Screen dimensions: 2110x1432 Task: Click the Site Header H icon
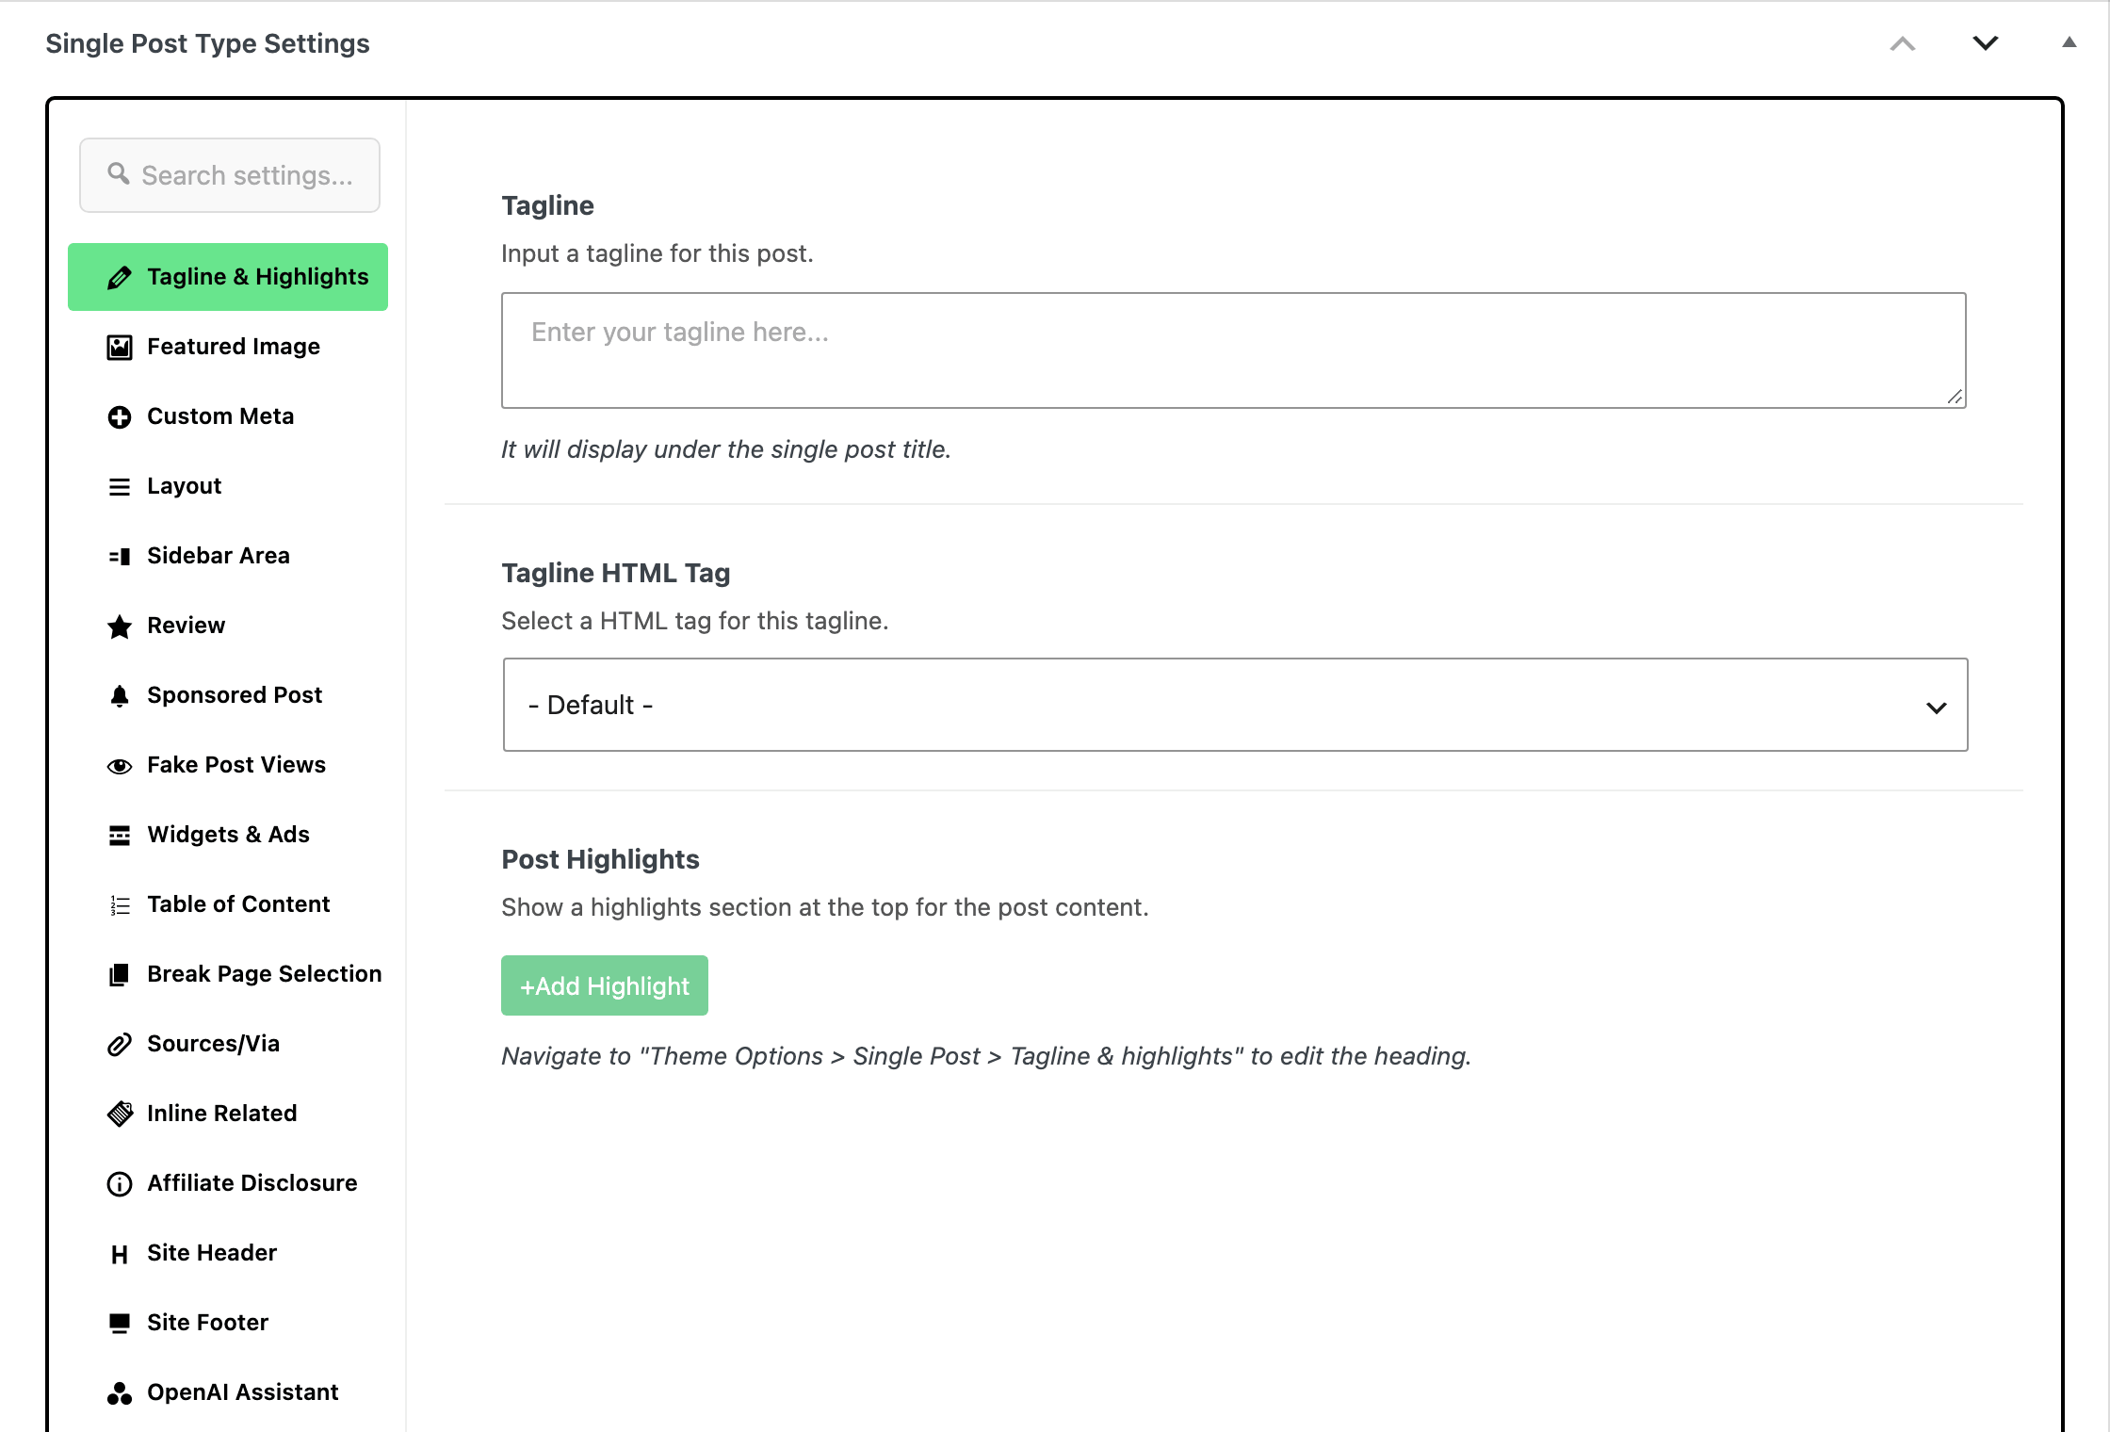(x=120, y=1254)
